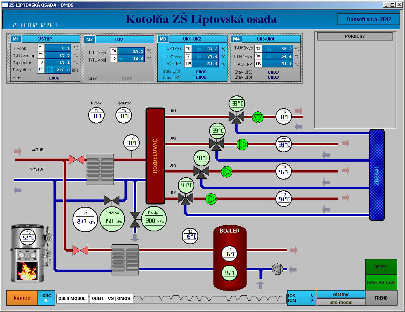This screenshot has height=312, width=405.
Task: Click the date and time display
Action: point(35,25)
